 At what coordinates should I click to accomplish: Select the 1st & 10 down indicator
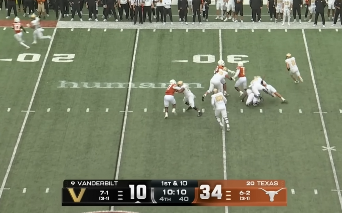(174, 183)
